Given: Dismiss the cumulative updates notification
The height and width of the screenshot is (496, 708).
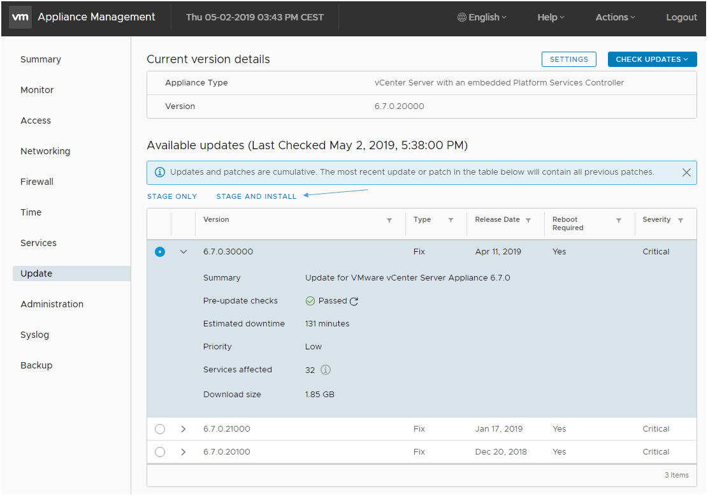Looking at the screenshot, I should pos(686,172).
